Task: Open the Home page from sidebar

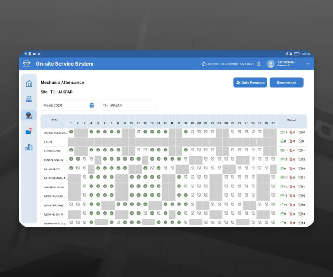Action: (x=29, y=84)
